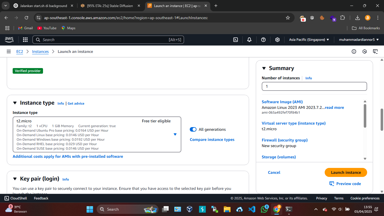This screenshot has width=384, height=216.
Task: Open Storage (volumes) summary link
Action: point(279,157)
